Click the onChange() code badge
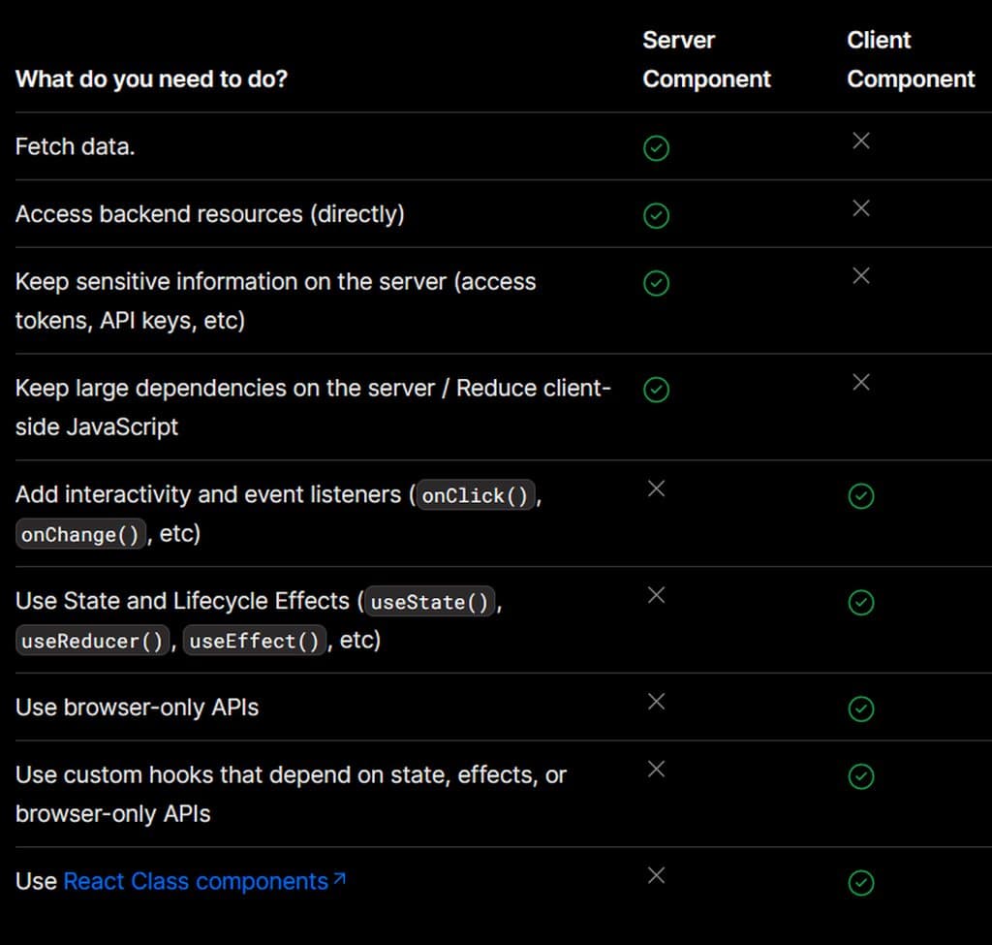This screenshot has width=992, height=945. coord(80,534)
